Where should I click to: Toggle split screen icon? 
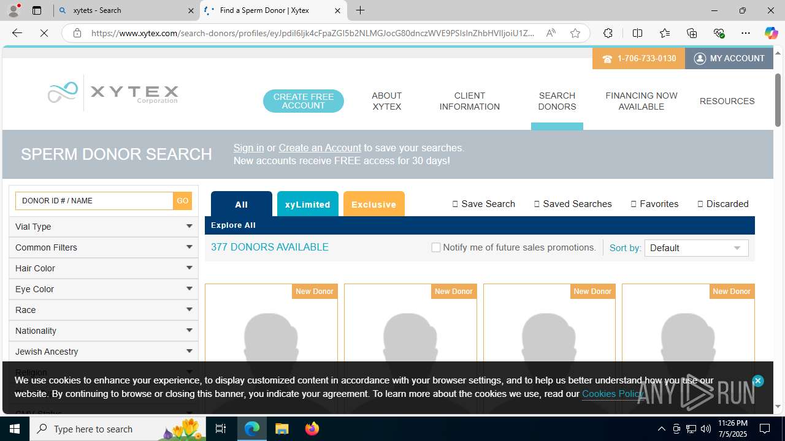637,33
